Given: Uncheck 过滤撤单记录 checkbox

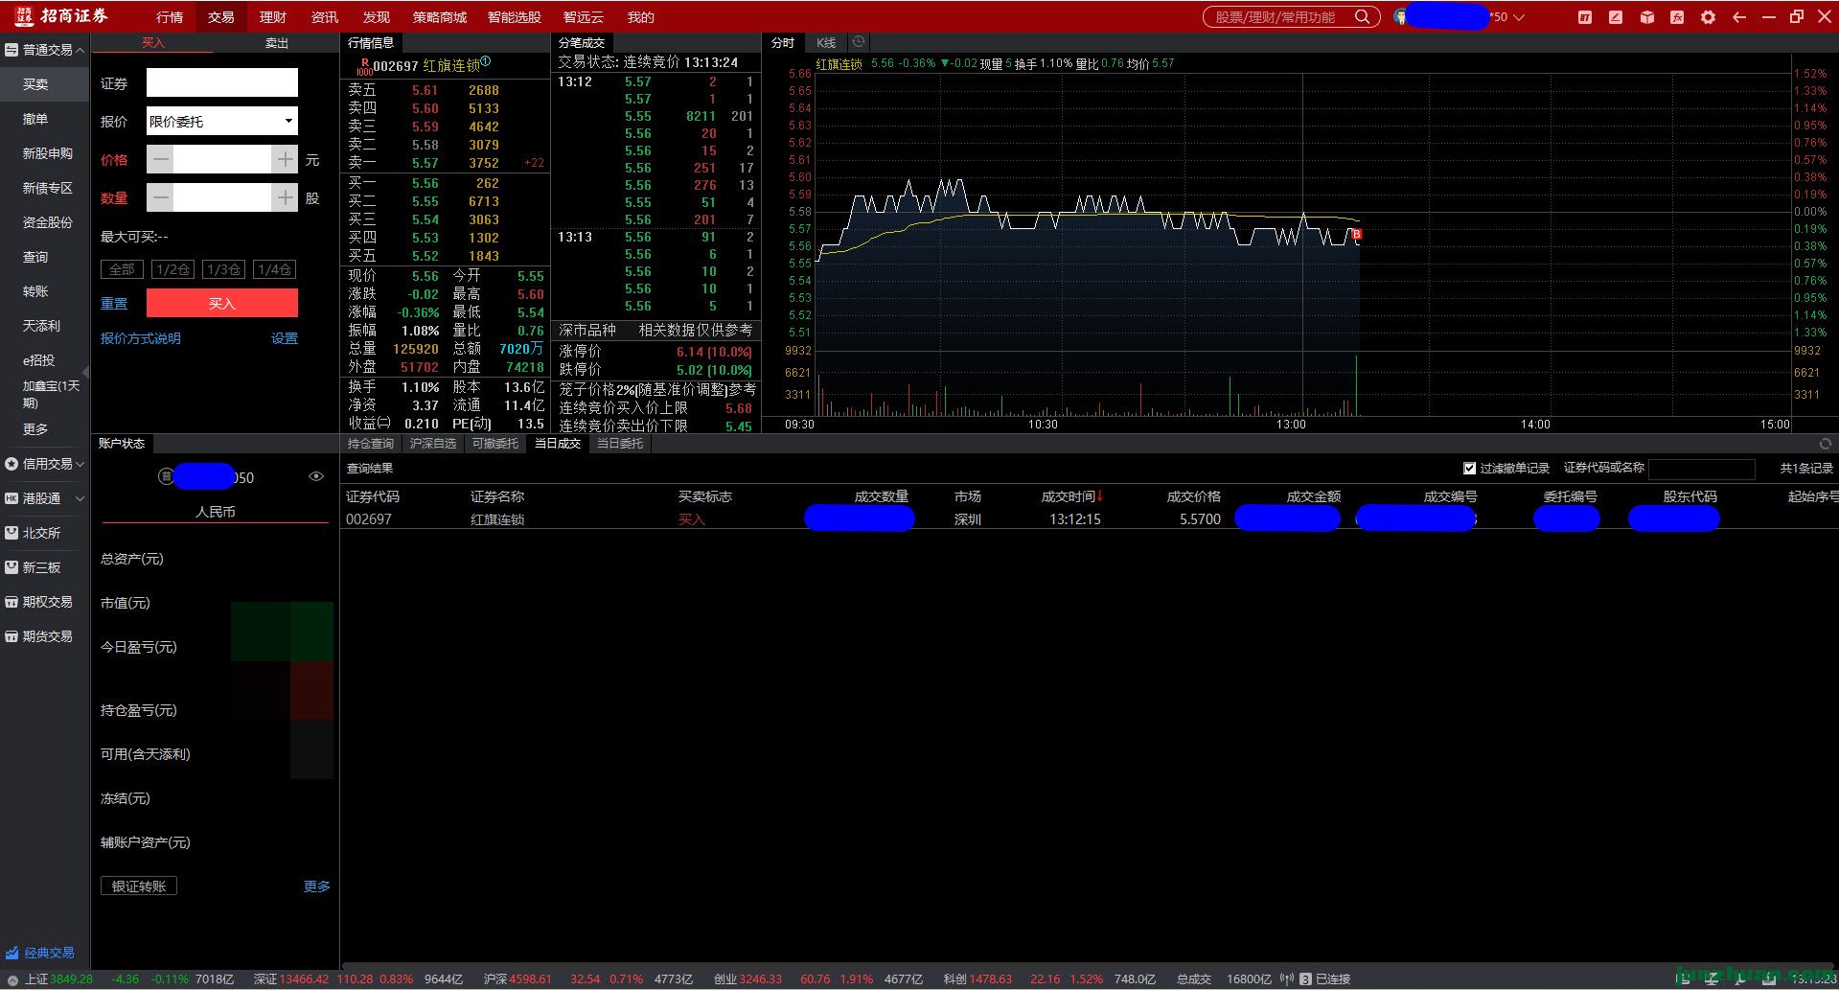Looking at the screenshot, I should click(x=1469, y=469).
